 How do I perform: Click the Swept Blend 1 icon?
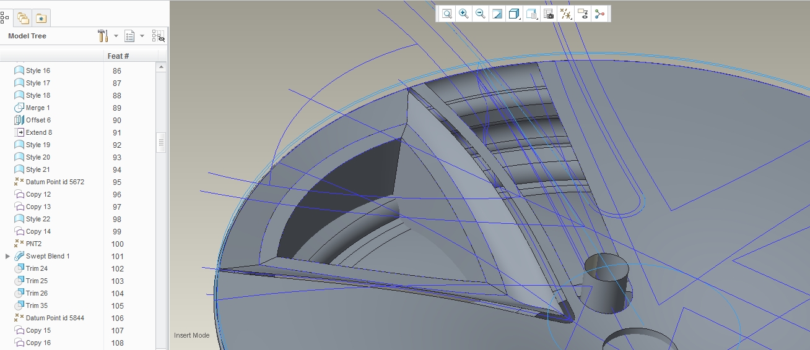point(19,256)
